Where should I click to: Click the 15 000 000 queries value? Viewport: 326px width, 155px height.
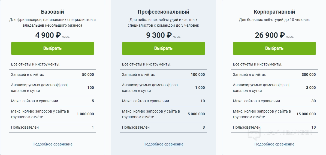(306, 114)
